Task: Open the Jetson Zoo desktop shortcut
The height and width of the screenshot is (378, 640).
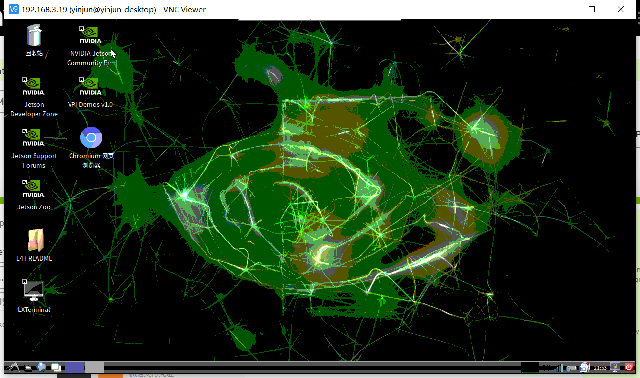Action: click(34, 189)
